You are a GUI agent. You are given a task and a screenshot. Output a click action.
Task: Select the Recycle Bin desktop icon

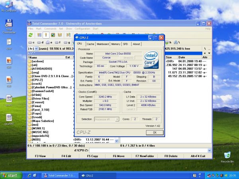(x=227, y=157)
